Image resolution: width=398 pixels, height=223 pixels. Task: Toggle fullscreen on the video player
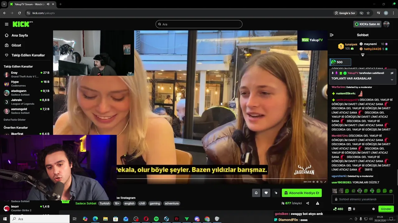pyautogui.click(x=325, y=182)
